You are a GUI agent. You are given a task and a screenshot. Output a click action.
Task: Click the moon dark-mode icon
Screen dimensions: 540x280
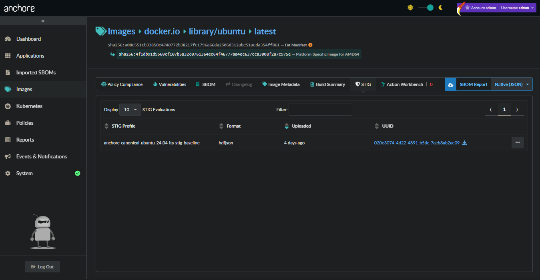click(441, 8)
